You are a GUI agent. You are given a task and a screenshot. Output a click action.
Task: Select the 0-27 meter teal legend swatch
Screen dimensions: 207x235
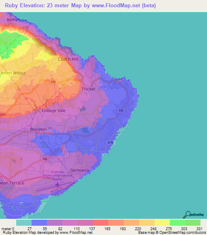click(24, 223)
